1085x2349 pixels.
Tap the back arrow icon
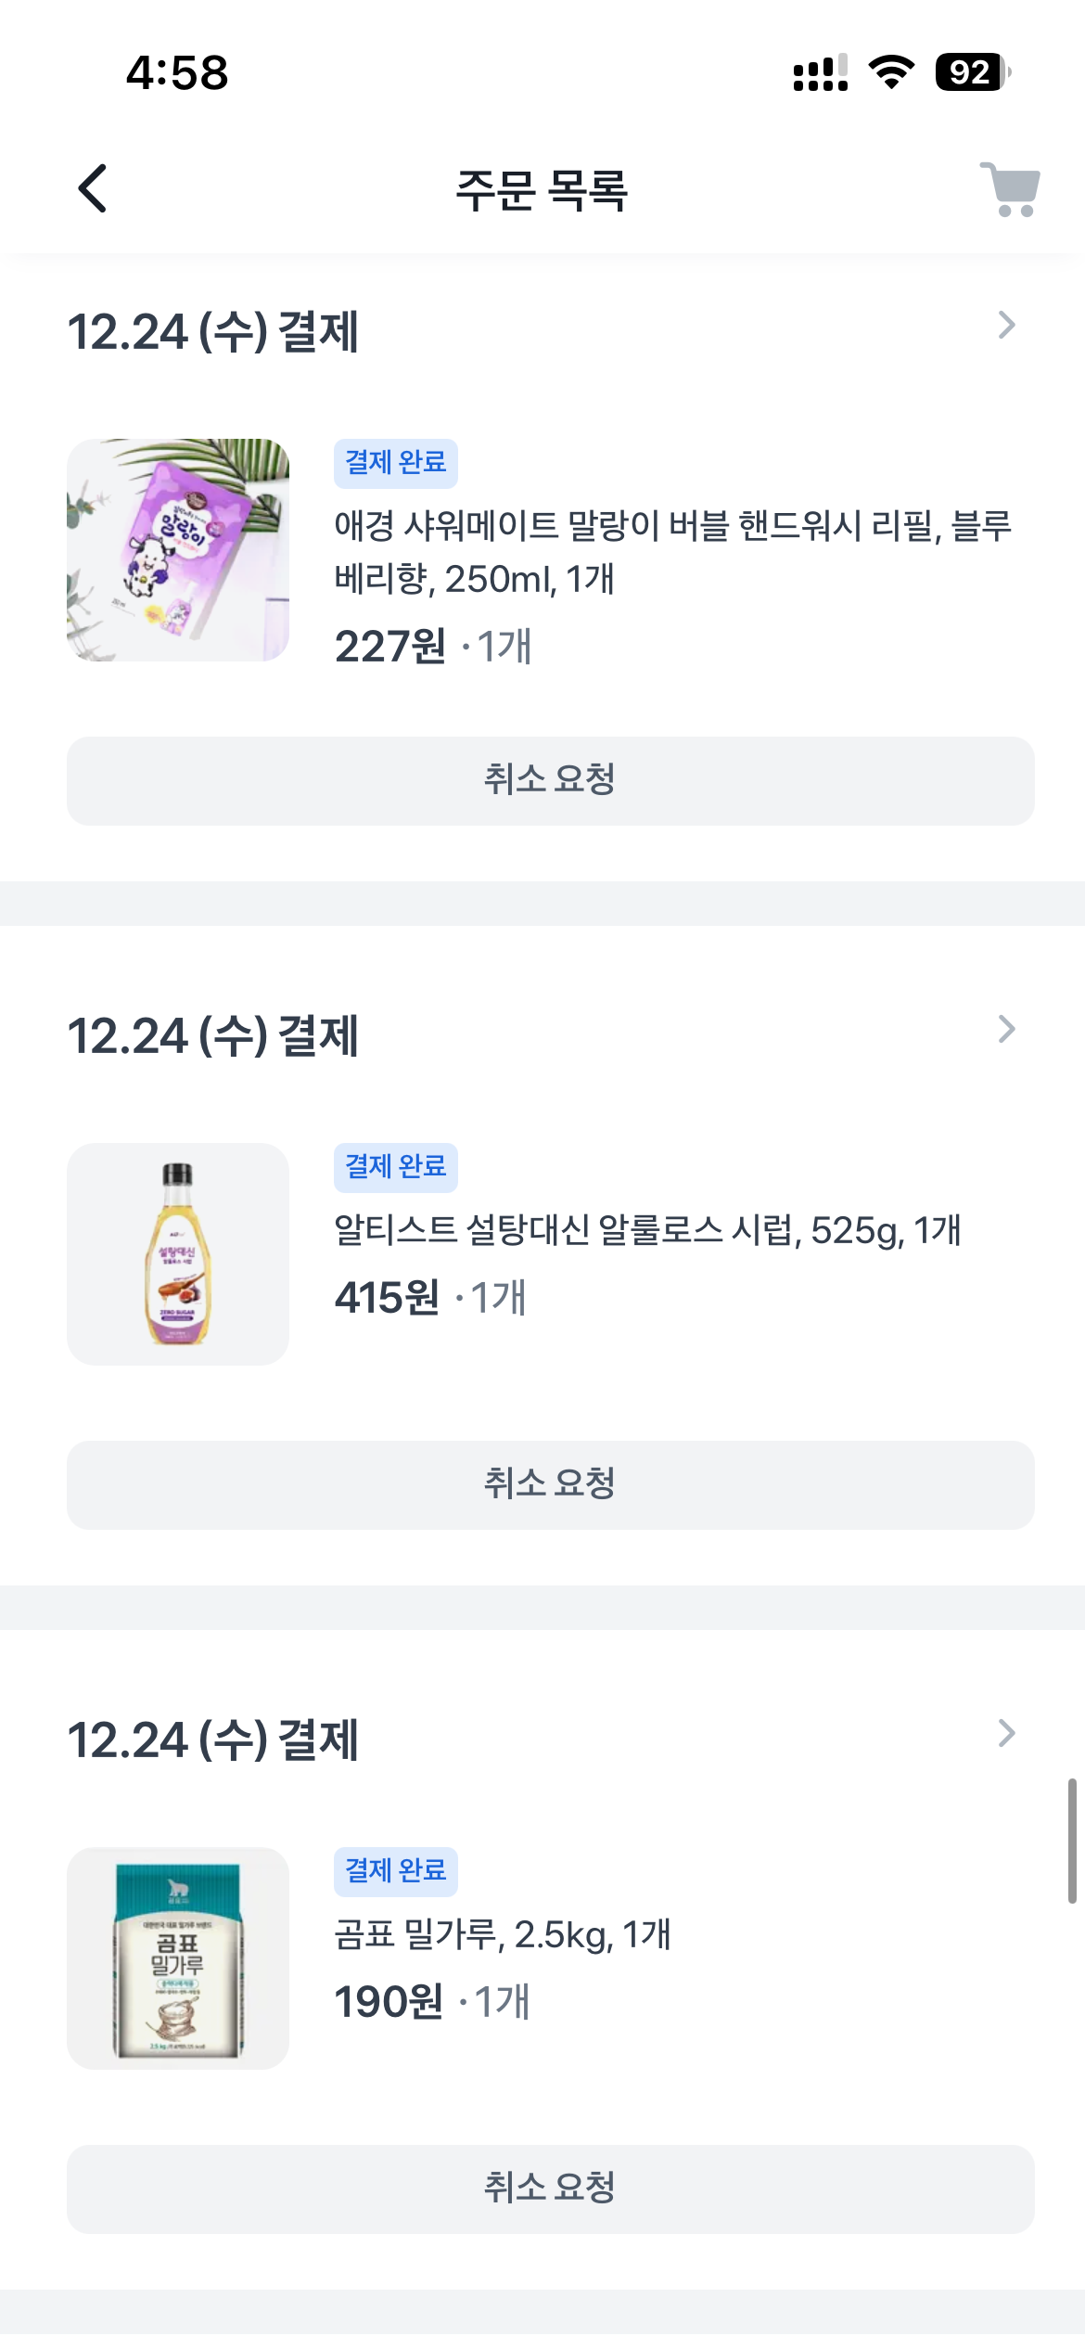(x=93, y=189)
